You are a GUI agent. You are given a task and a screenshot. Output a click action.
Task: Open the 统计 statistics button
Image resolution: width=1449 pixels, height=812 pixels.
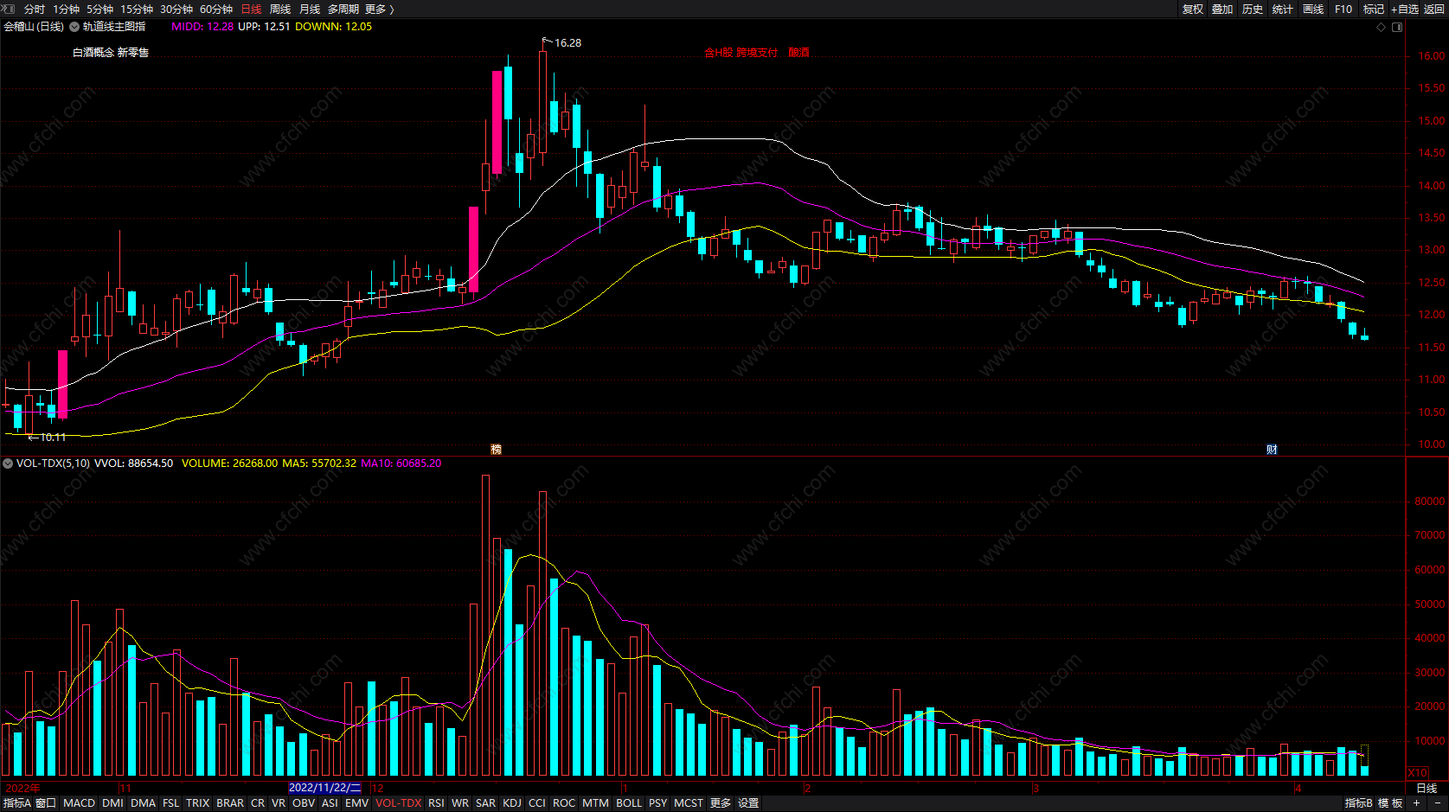(x=1283, y=9)
